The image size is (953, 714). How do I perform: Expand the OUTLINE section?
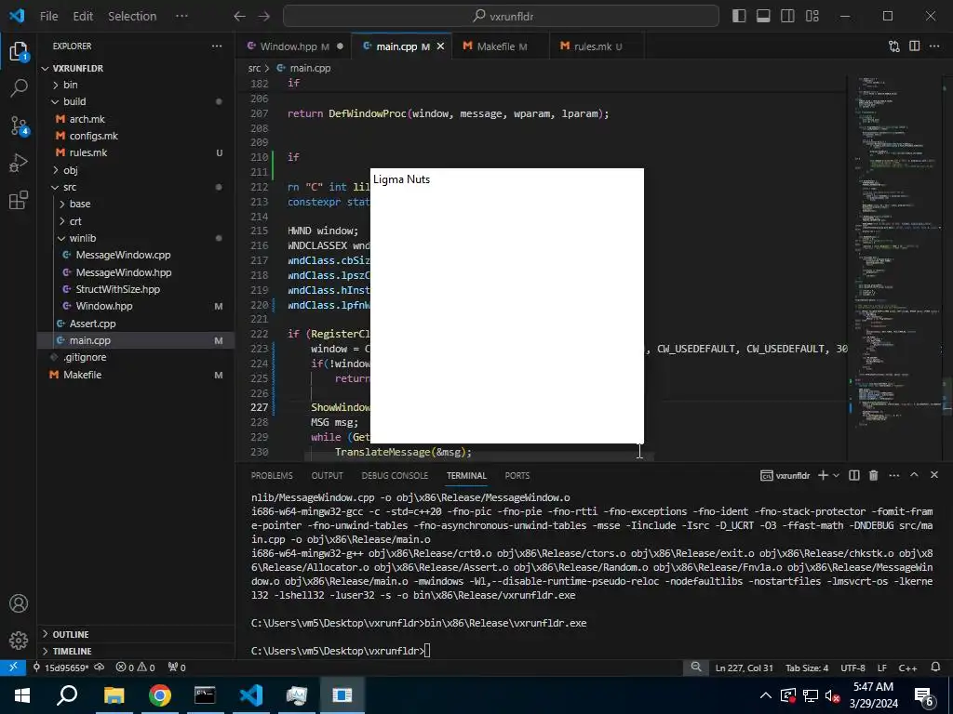pyautogui.click(x=71, y=634)
